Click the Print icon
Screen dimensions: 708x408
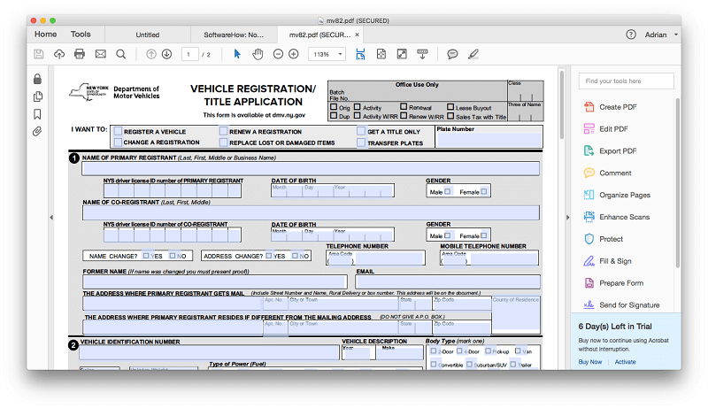click(80, 54)
